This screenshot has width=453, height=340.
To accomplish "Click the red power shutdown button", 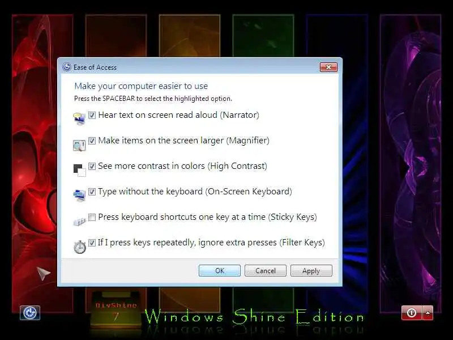I will pyautogui.click(x=412, y=313).
